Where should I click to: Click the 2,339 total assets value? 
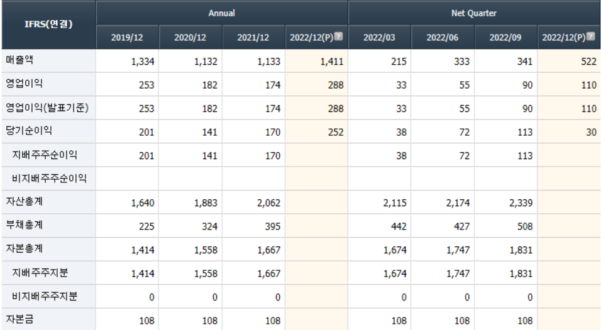521,203
